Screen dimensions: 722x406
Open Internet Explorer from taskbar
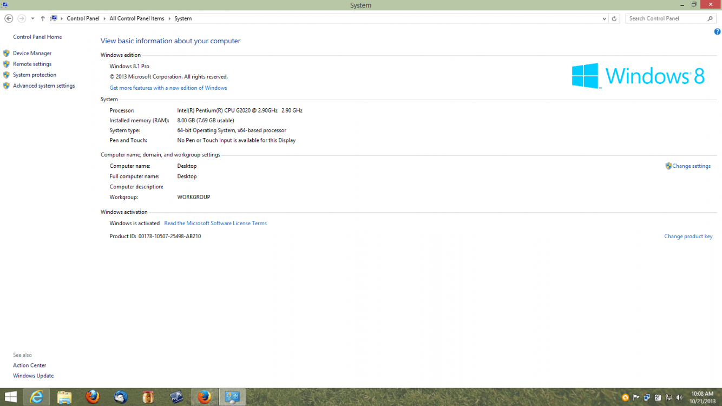point(37,397)
